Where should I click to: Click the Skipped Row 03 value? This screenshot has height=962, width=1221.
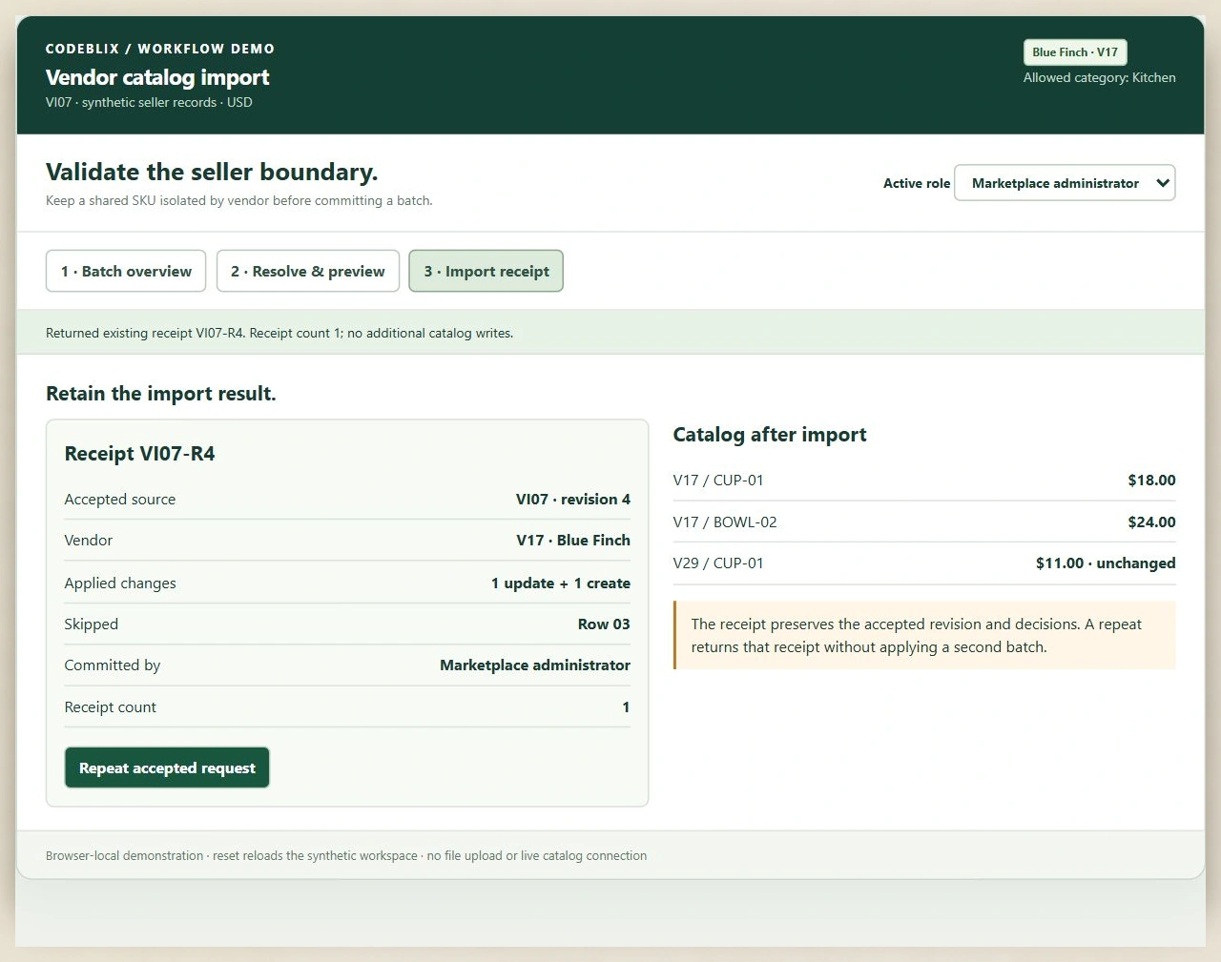(604, 624)
